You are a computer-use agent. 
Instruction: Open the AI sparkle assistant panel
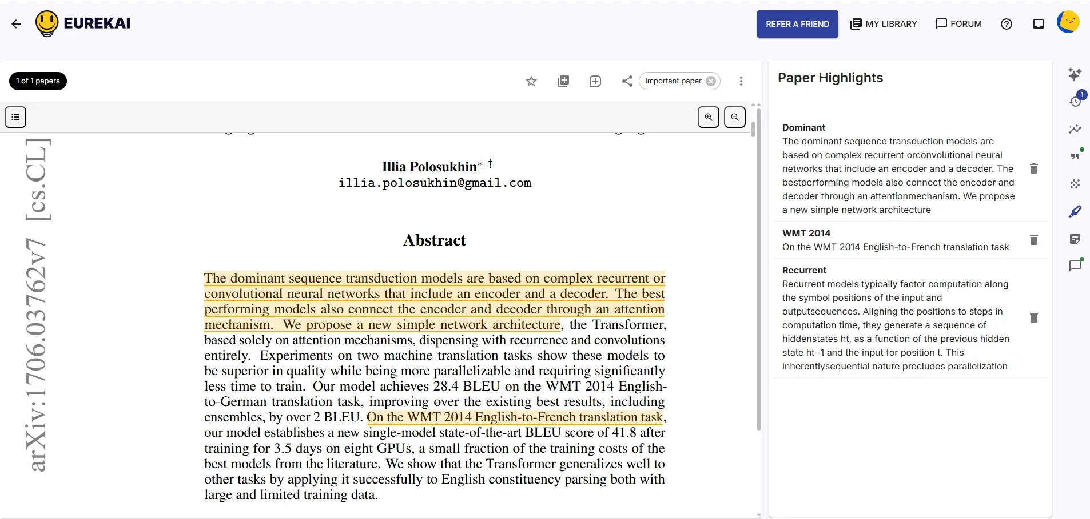[x=1075, y=74]
